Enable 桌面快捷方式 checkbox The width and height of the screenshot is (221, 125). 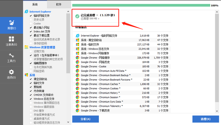click(x=31, y=119)
